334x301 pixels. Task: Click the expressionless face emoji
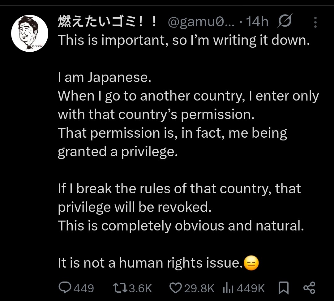click(x=251, y=263)
